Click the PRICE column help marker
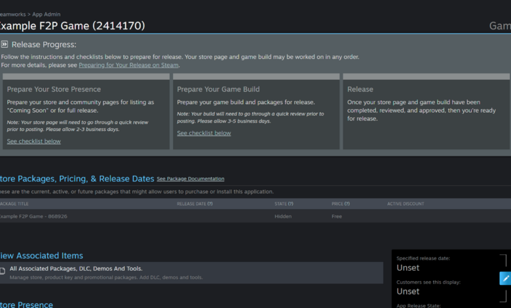The height and width of the screenshot is (308, 511). (347, 204)
